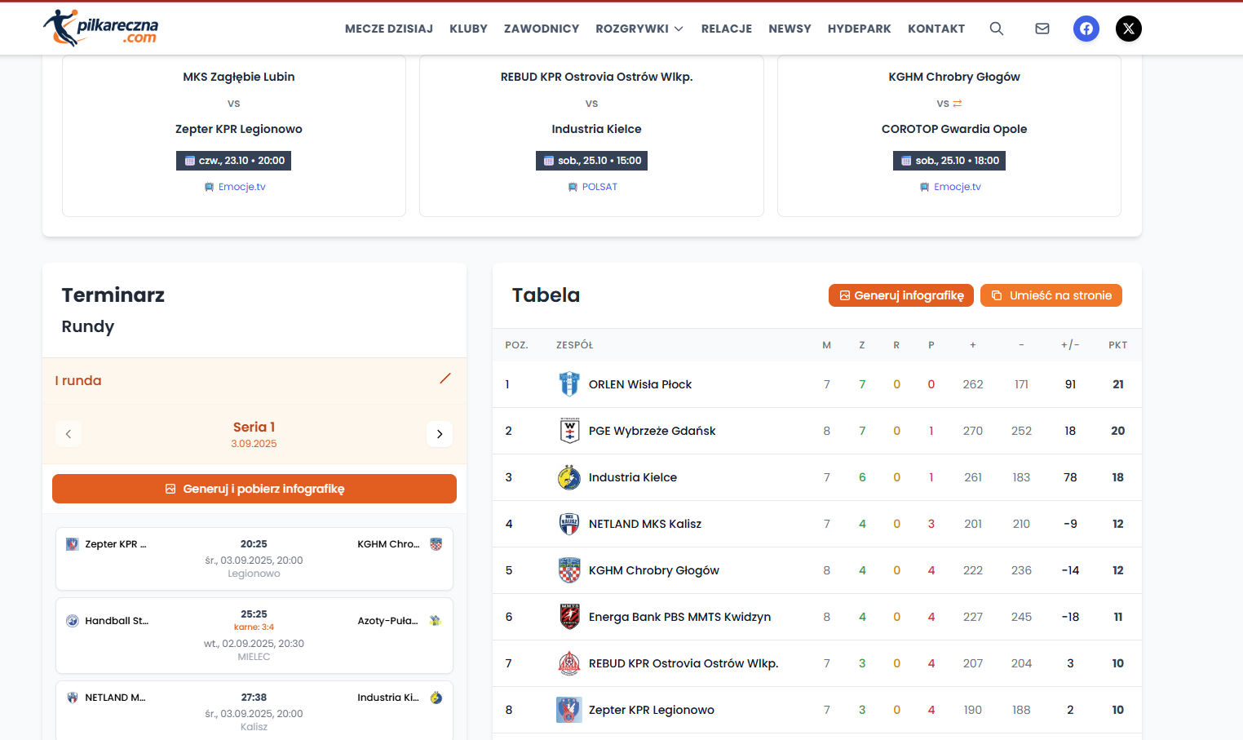Click the envelope mail icon
This screenshot has height=740, width=1243.
click(1042, 29)
